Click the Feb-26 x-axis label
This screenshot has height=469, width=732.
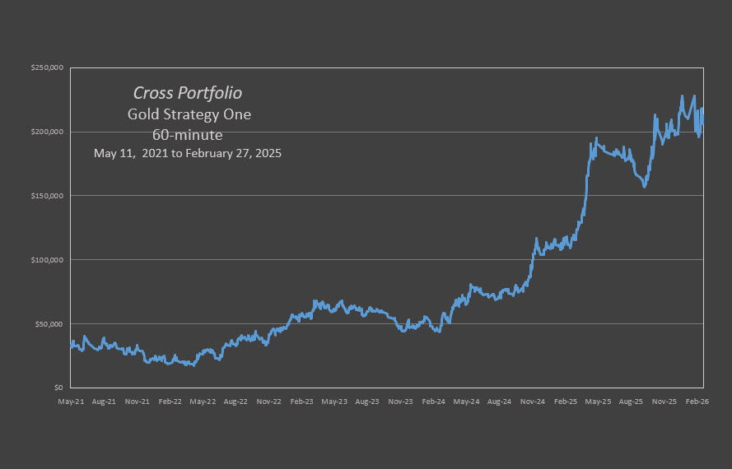tap(697, 402)
